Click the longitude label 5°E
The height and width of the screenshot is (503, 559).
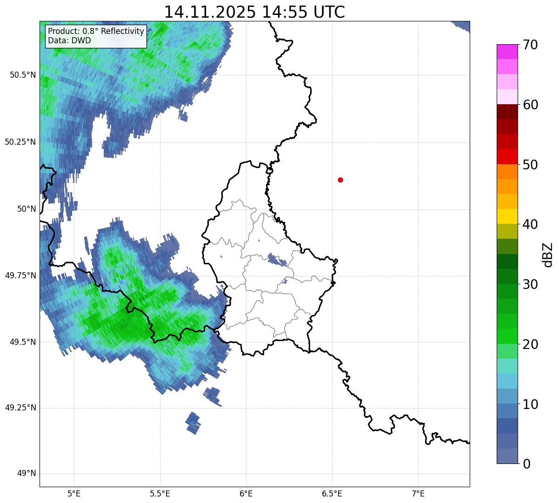coord(74,493)
